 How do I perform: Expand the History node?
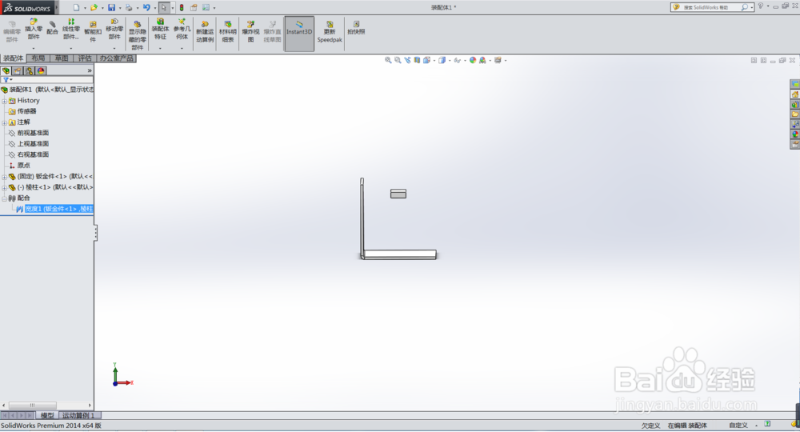coord(4,101)
